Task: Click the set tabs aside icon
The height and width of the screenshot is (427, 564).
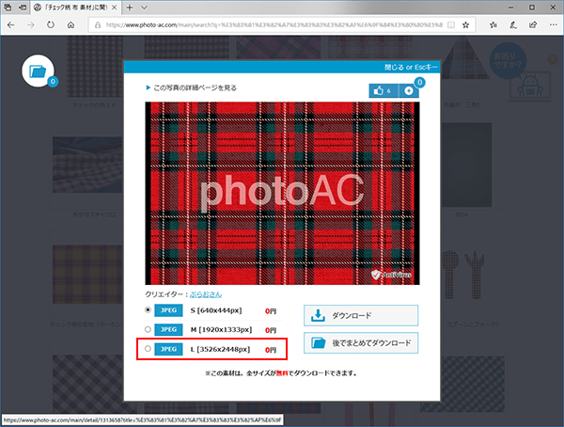Action: [23, 8]
